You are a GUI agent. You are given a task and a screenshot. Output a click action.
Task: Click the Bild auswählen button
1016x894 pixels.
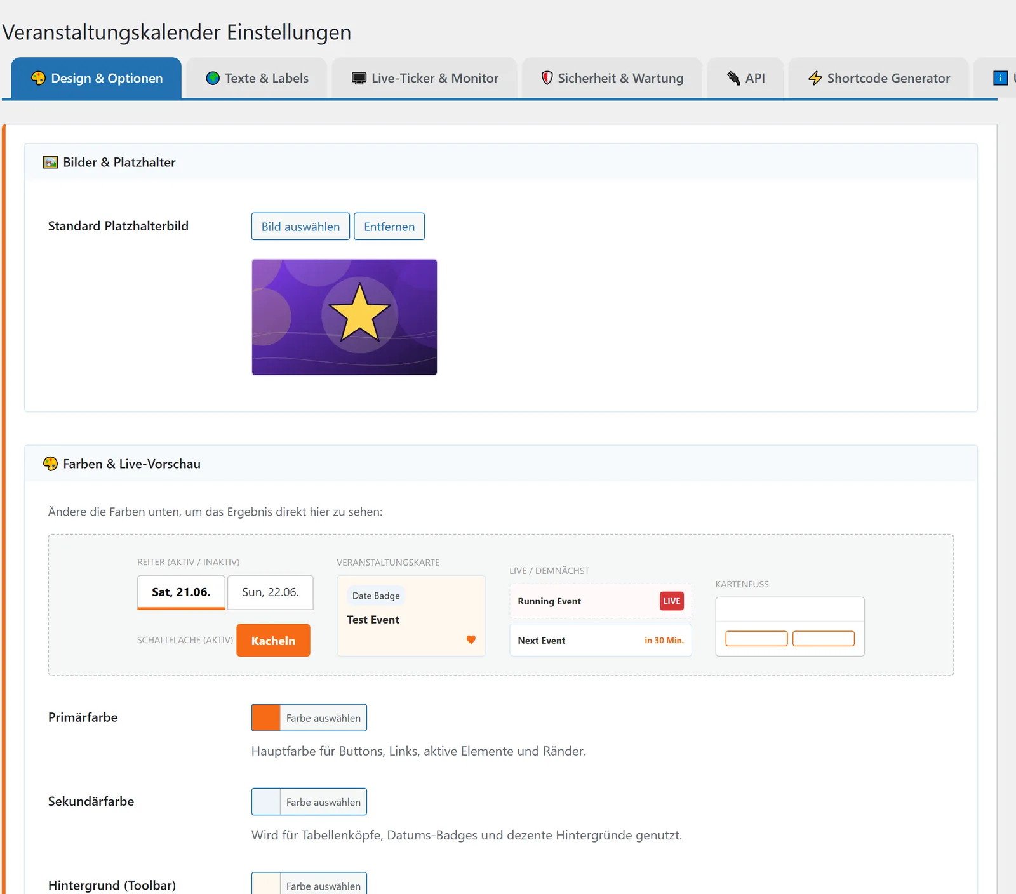pos(300,227)
